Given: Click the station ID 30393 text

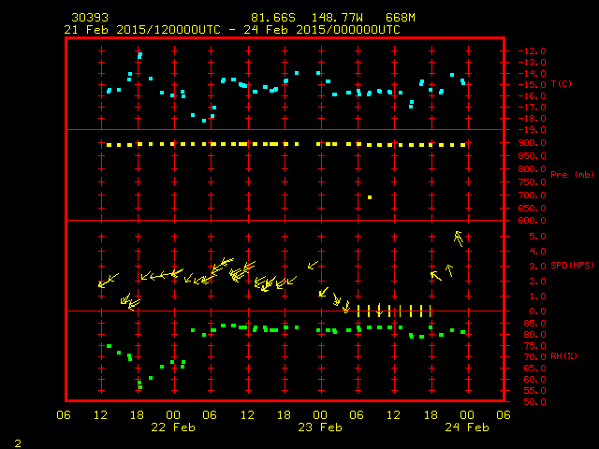Looking at the screenshot, I should (90, 18).
